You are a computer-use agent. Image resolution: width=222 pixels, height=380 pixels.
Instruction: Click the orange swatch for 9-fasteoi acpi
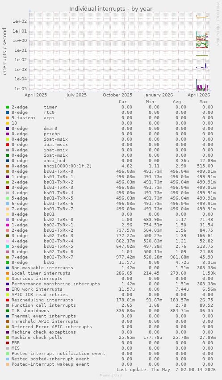pyautogui.click(x=8, y=118)
